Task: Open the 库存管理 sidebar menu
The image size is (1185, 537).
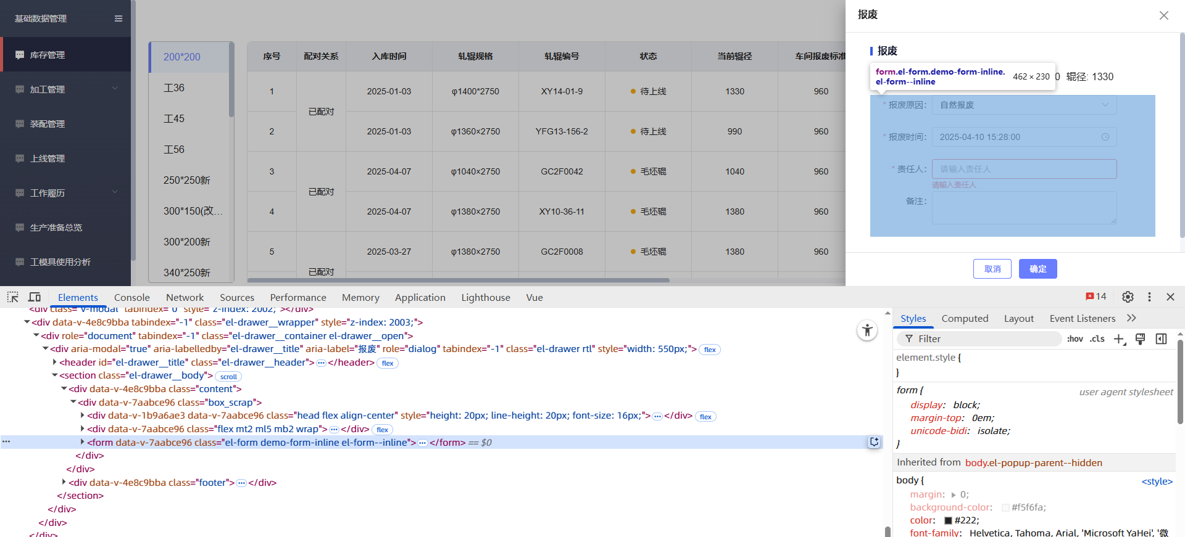Action: [65, 55]
